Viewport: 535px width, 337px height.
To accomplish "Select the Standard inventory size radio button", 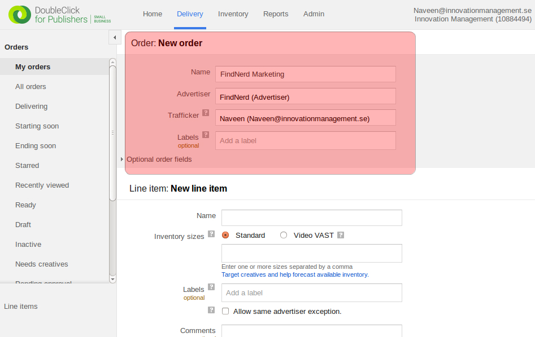I will click(x=225, y=235).
